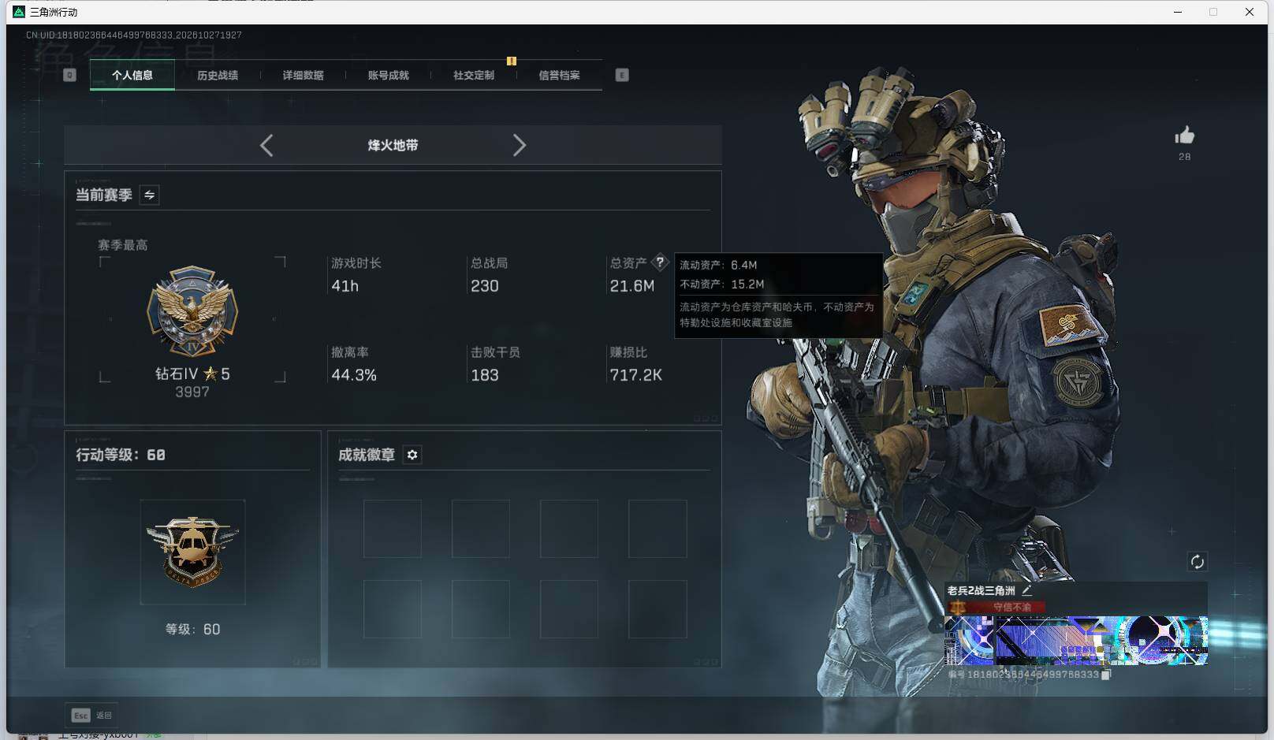The image size is (1274, 740).
Task: Click the colorful player card banner
Action: tap(1076, 641)
